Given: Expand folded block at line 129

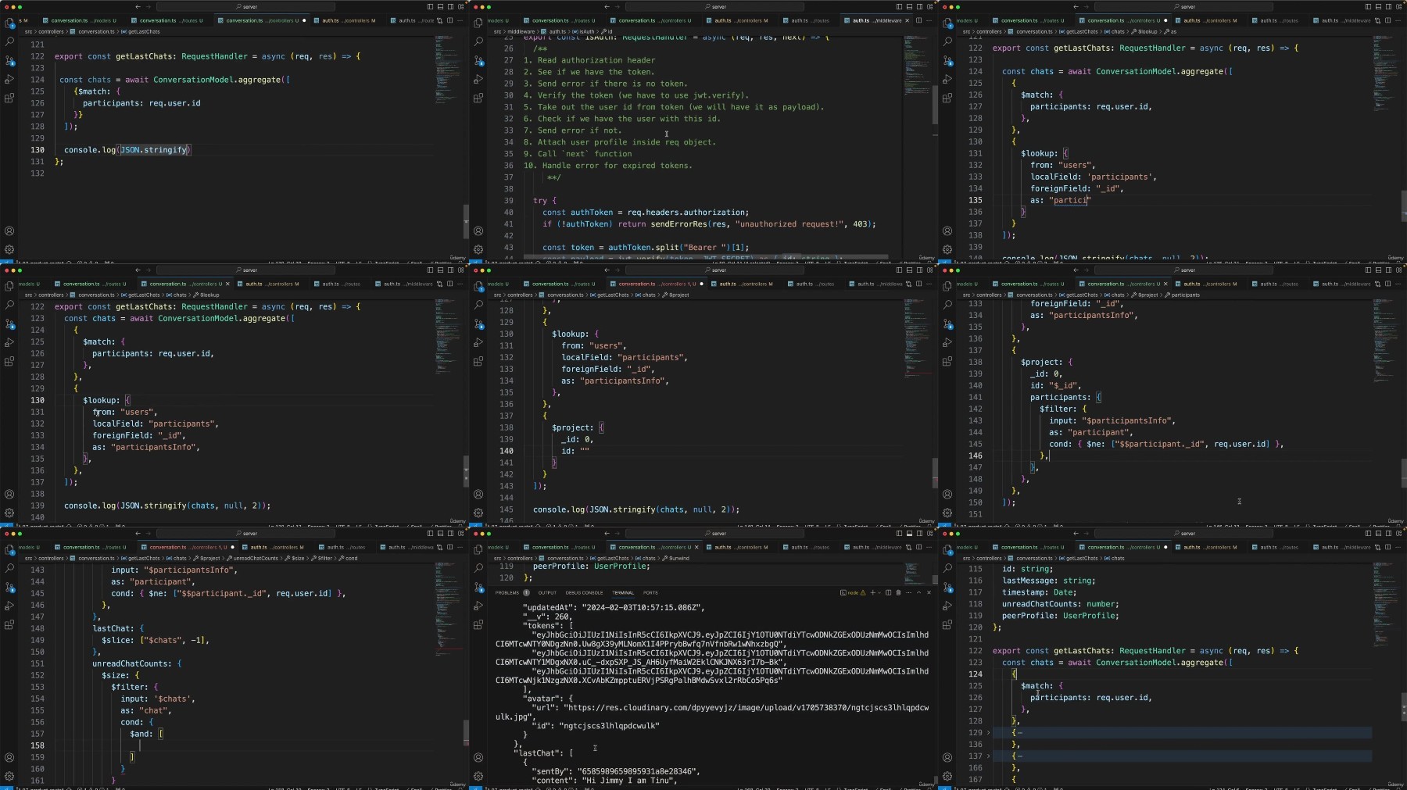Looking at the screenshot, I should tap(988, 733).
